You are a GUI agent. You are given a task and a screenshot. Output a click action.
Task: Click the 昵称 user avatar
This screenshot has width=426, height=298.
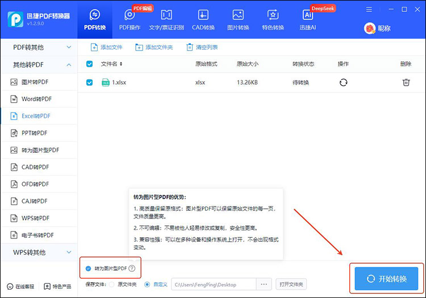[x=370, y=28]
